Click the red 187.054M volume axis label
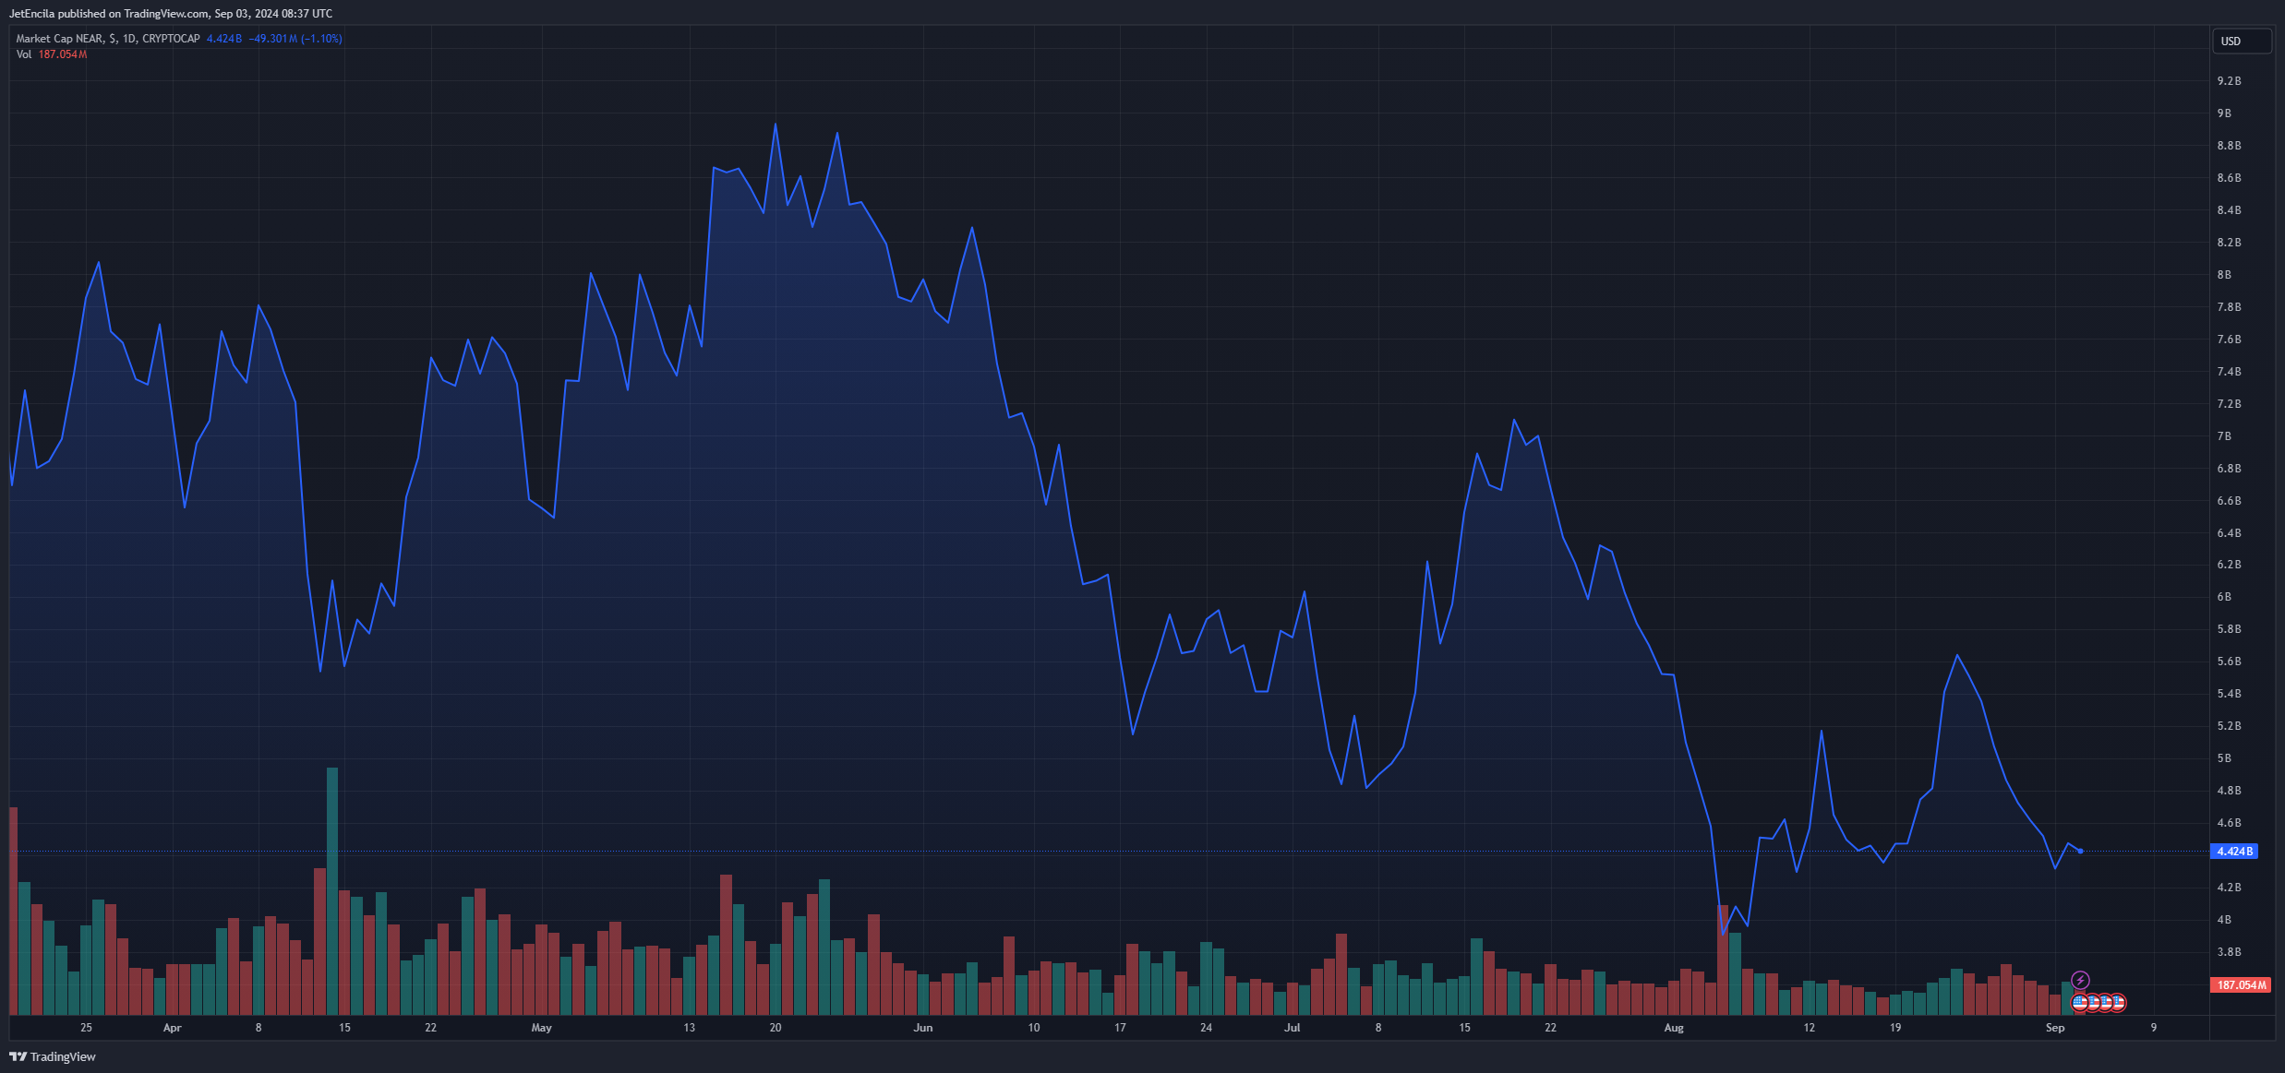 pyautogui.click(x=2242, y=985)
